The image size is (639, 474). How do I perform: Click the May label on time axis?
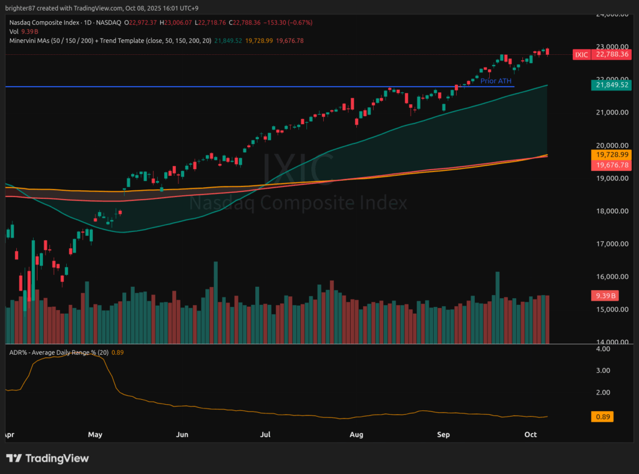95,434
